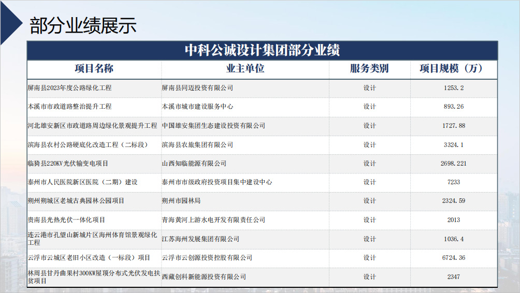
Task: Select the 服务类别 column header
Action: click(x=369, y=69)
